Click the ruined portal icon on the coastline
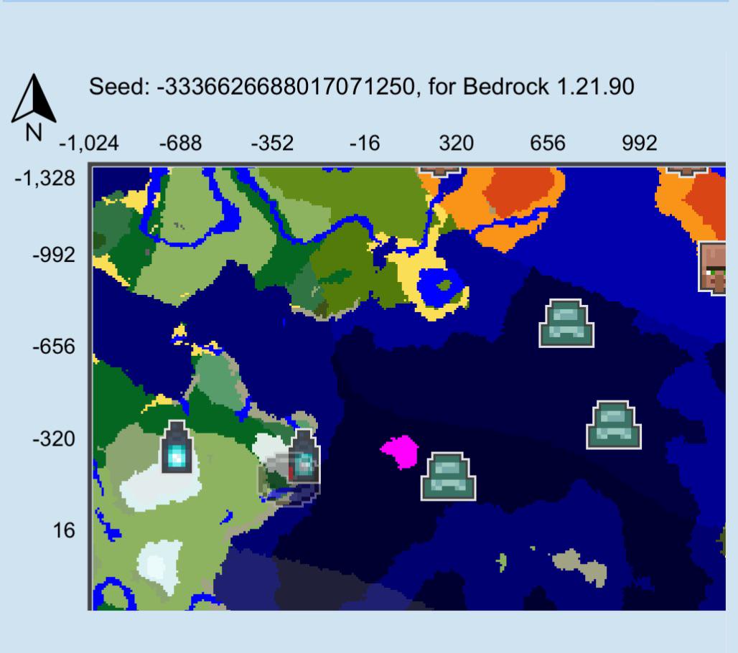 [x=304, y=456]
